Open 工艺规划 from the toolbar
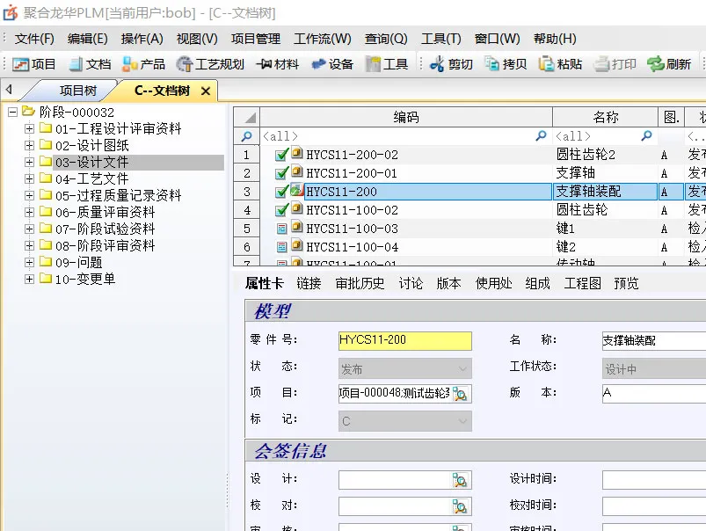706x531 pixels. [185, 64]
